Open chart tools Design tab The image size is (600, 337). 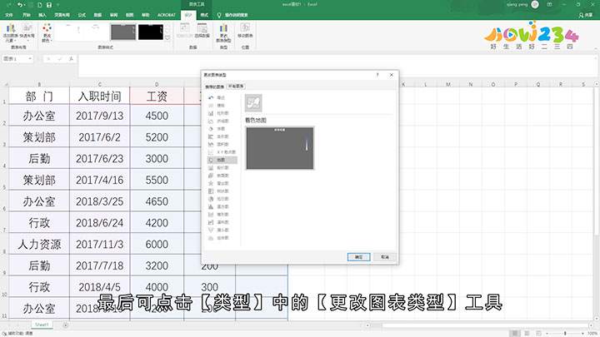(x=188, y=15)
